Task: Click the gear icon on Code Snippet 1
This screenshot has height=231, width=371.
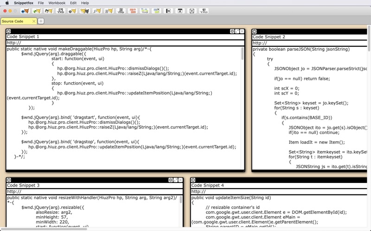Action: (232, 31)
